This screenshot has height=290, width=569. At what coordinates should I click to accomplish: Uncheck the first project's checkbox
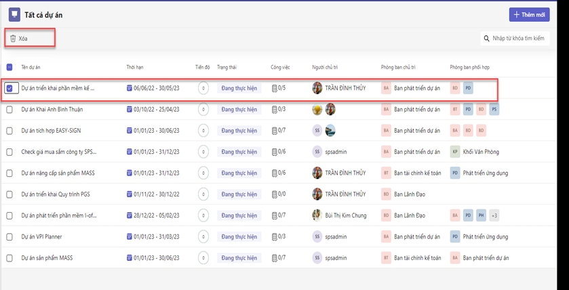click(9, 88)
